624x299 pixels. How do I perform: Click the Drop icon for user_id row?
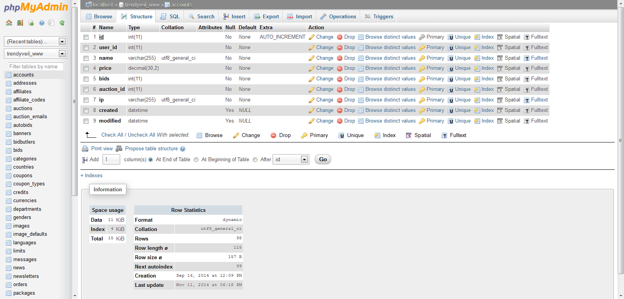340,48
